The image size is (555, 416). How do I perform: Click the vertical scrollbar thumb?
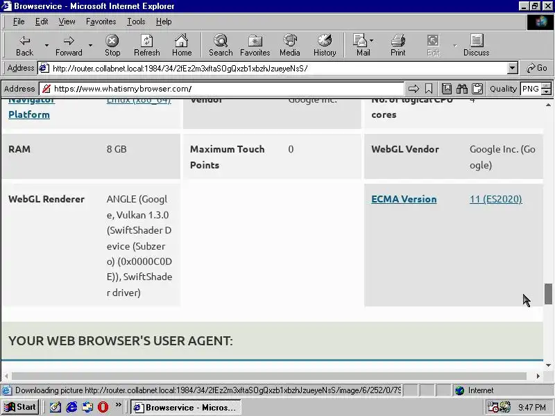[548, 293]
